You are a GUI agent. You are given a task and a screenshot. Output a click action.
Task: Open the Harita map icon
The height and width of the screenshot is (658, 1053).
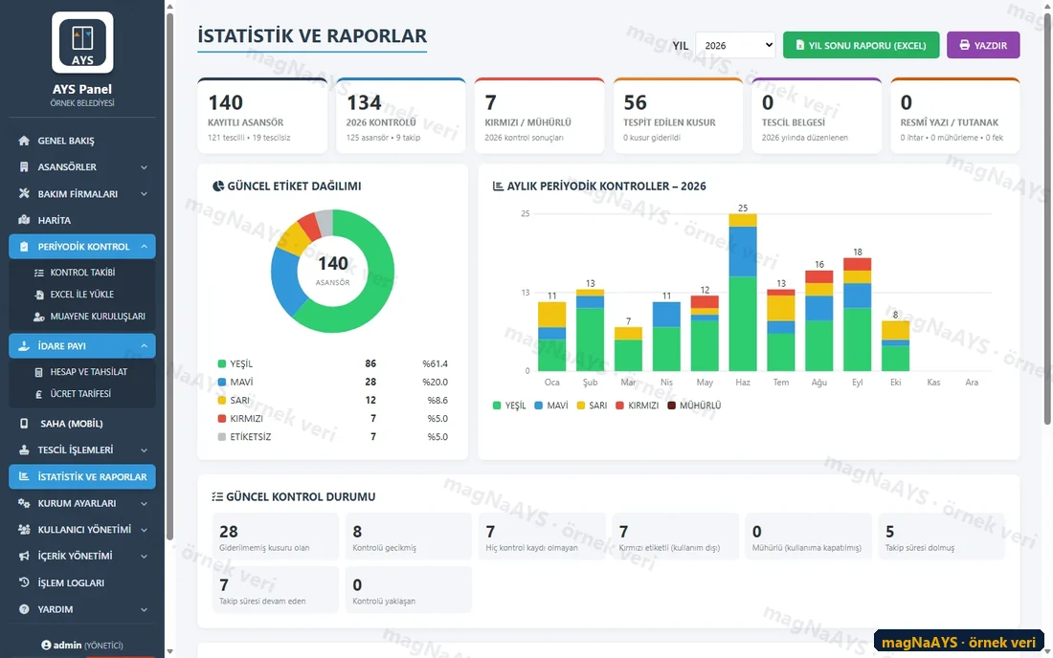click(24, 220)
